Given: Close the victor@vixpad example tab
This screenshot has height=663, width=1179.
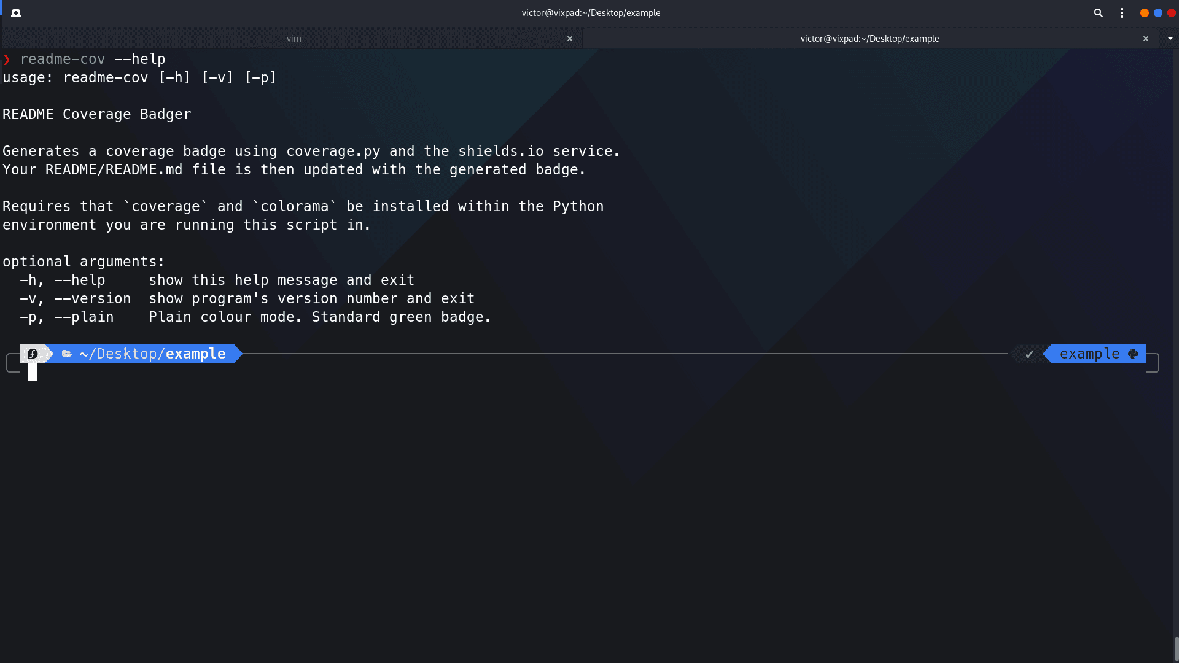Looking at the screenshot, I should (1146, 38).
